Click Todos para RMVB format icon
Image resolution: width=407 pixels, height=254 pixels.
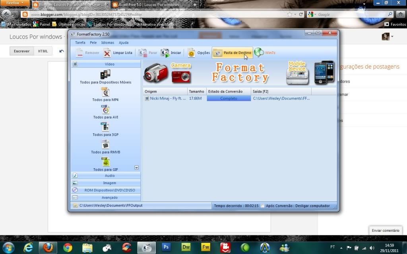tap(105, 144)
